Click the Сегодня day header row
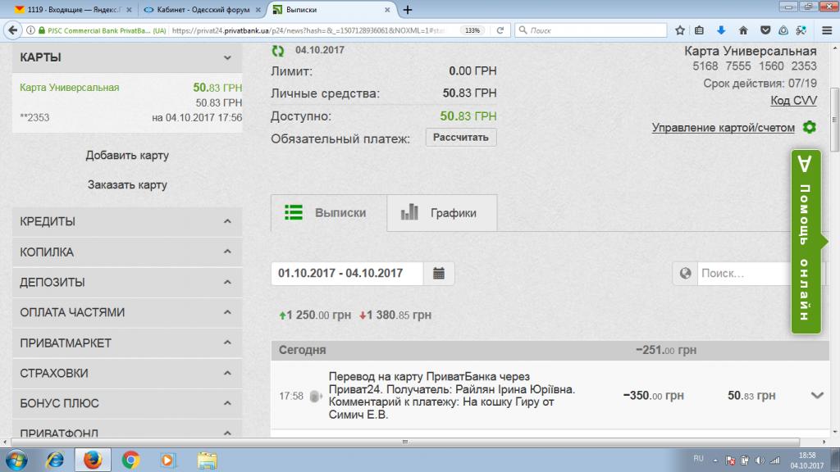 click(550, 350)
